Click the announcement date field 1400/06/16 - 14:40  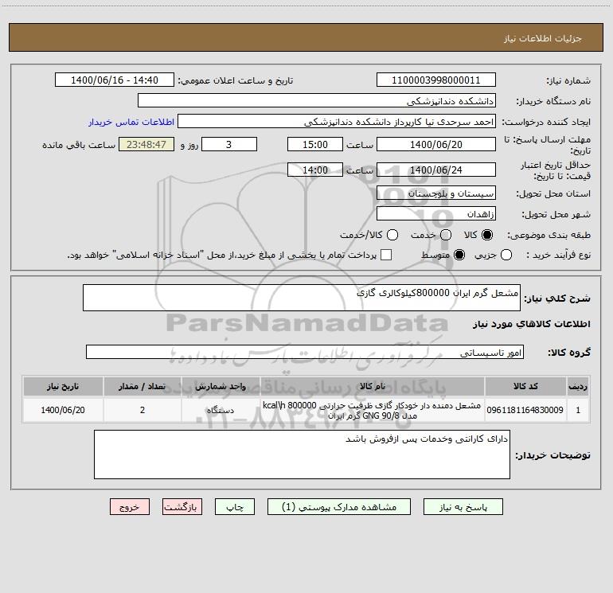[x=115, y=80]
